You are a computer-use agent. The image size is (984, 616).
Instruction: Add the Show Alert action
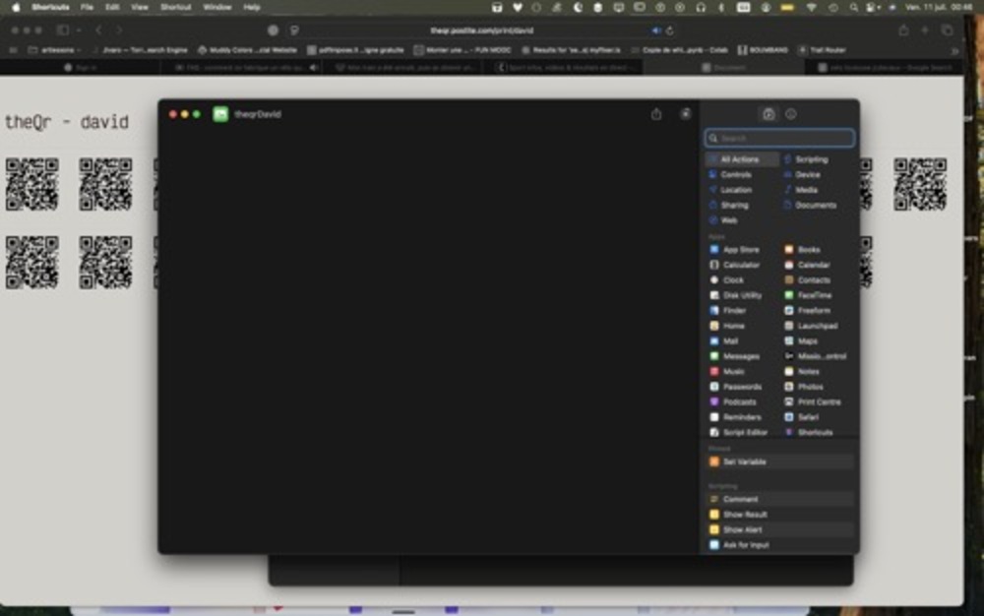742,529
